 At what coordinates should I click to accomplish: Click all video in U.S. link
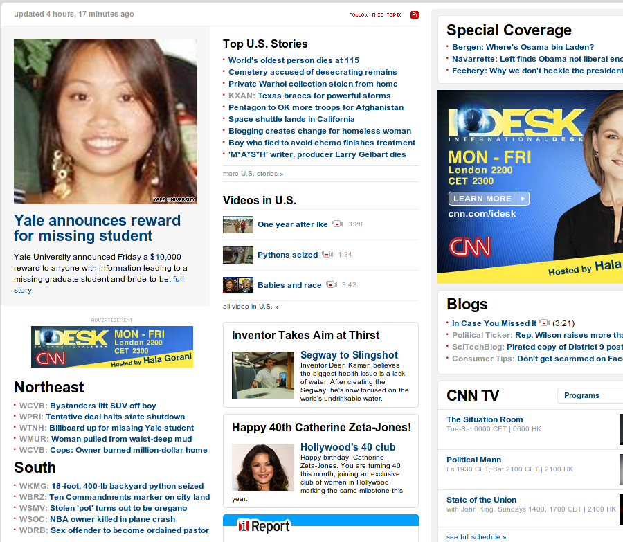251,307
